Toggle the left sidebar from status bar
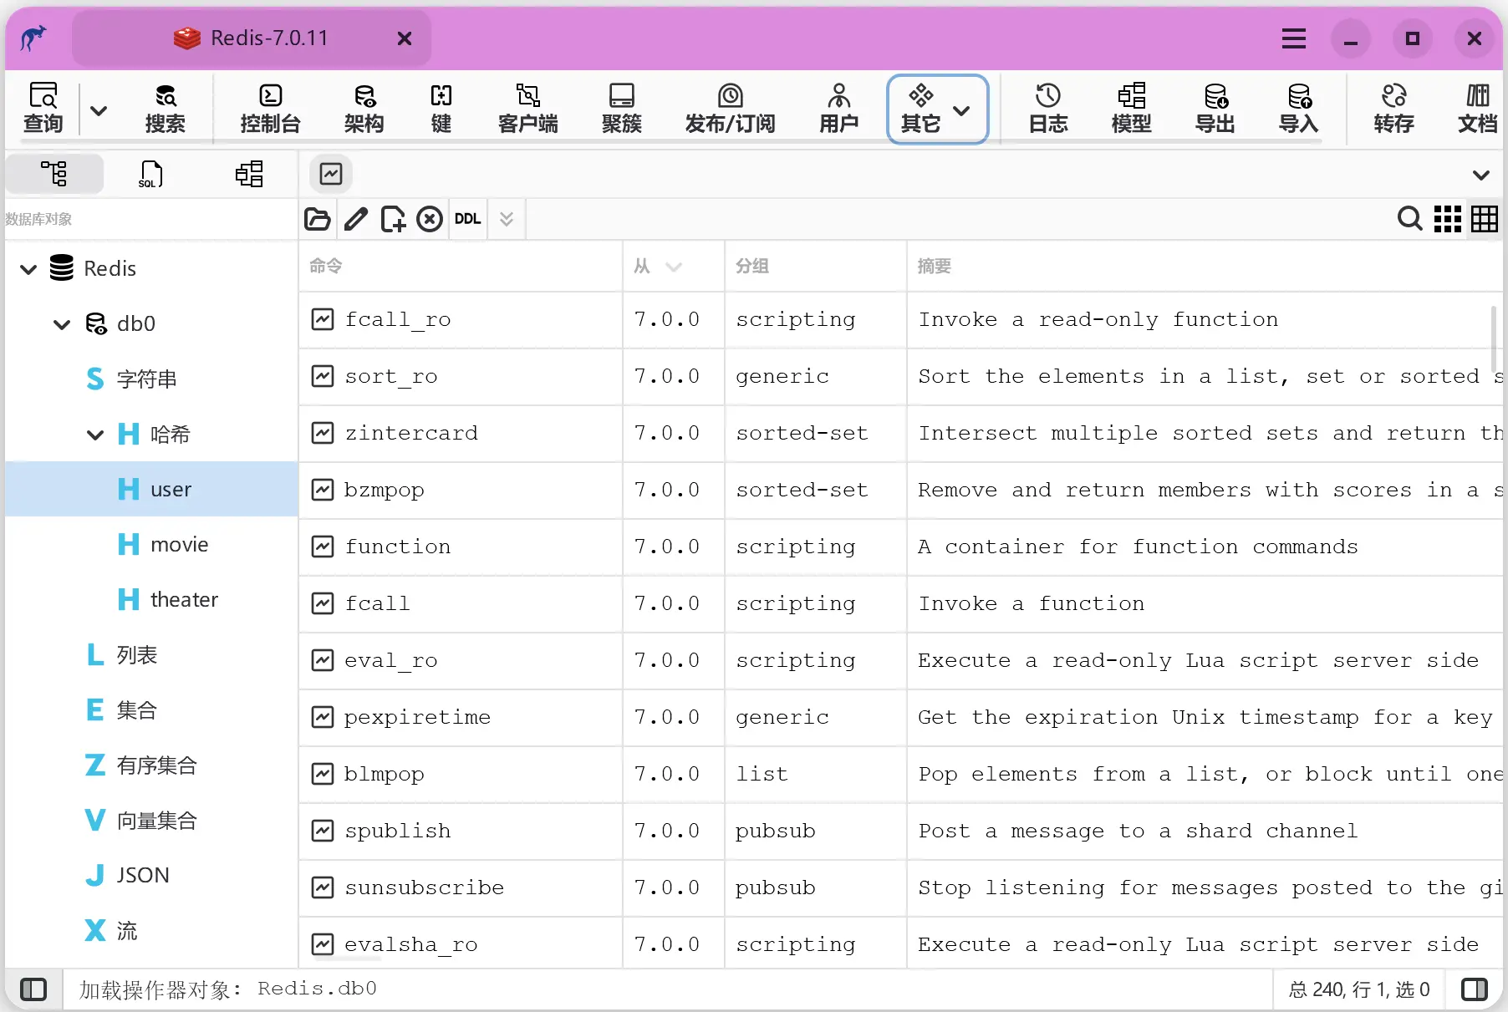Viewport: 1508px width, 1012px height. pos(33,989)
